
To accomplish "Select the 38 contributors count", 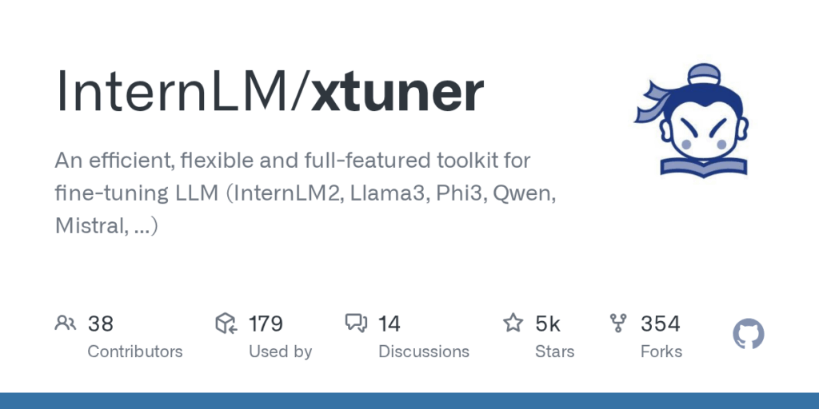I will pyautogui.click(x=100, y=324).
